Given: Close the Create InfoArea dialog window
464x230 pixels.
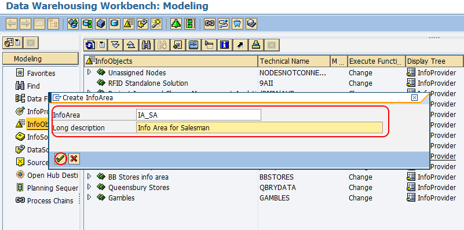Looking at the screenshot, I should [415, 97].
